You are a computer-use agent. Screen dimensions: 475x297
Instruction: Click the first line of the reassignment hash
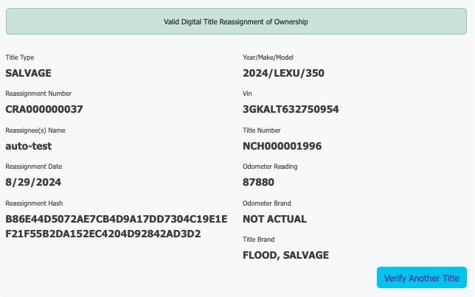117,219
